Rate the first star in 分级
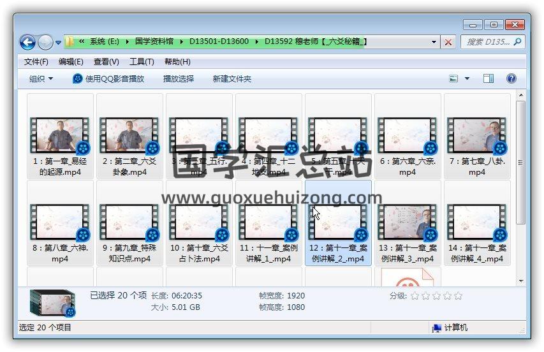This screenshot has height=352, width=544. 415,296
